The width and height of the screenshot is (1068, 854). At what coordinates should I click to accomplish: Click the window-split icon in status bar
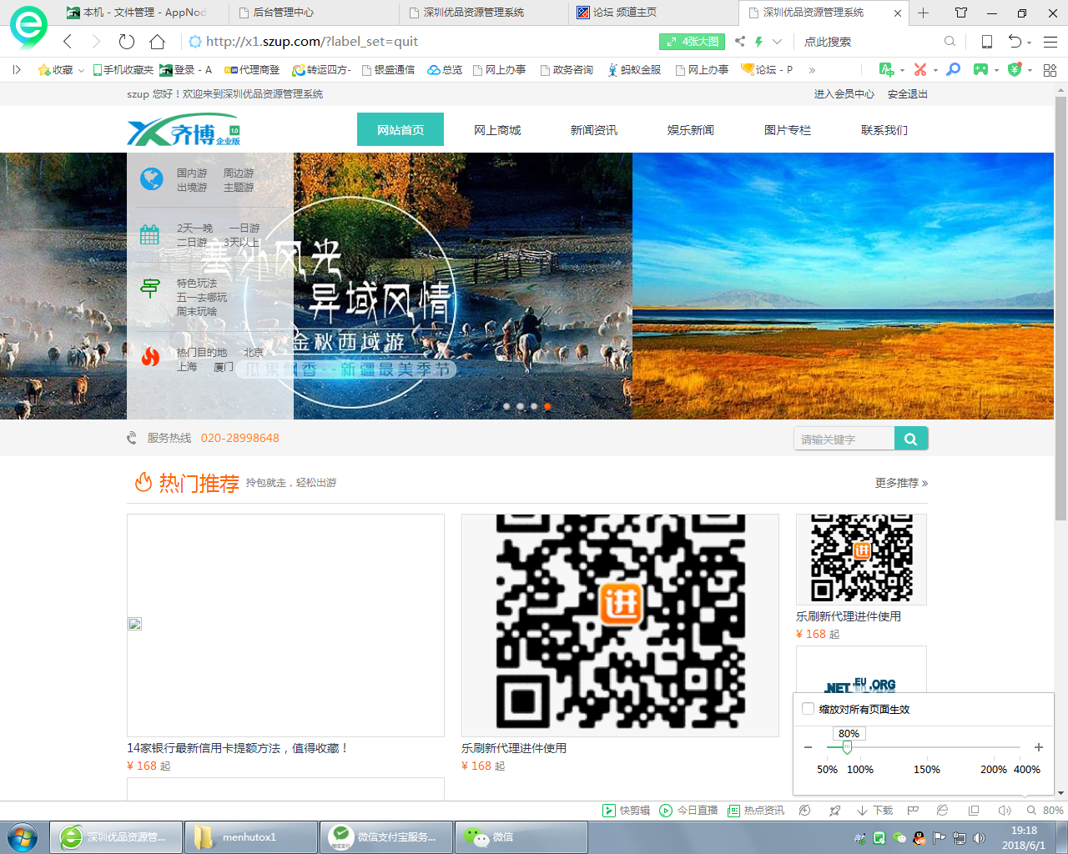point(974,811)
